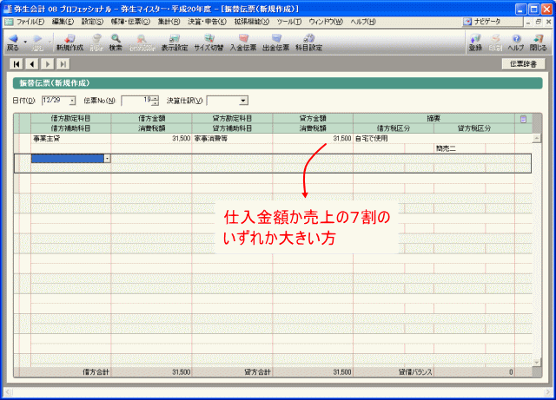The width and height of the screenshot is (556, 400).
Task: Click the 自宅で使用 summary cell
Action: [434, 139]
